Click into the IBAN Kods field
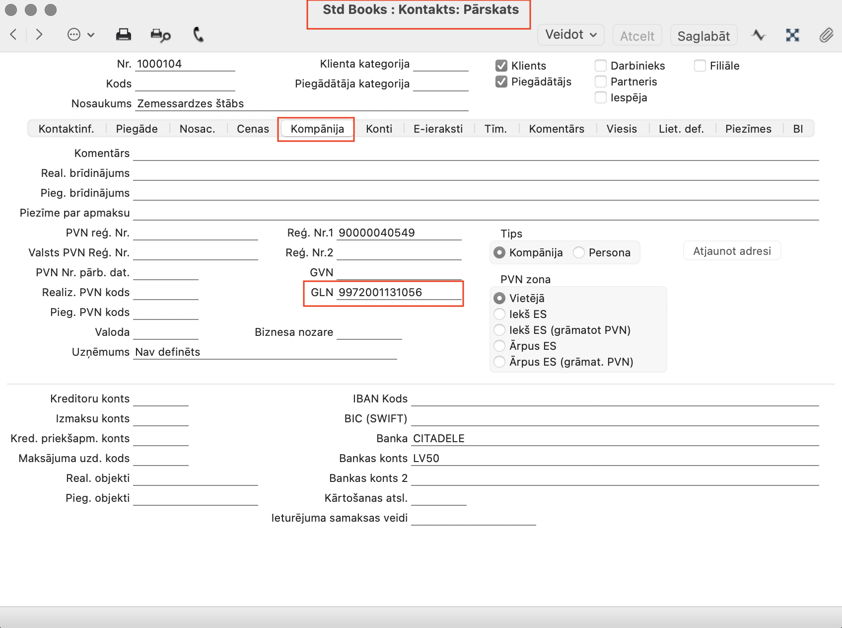This screenshot has width=842, height=628. coord(615,399)
